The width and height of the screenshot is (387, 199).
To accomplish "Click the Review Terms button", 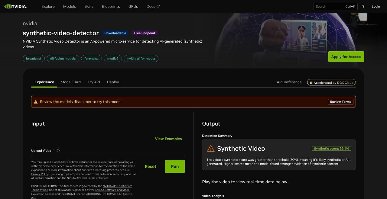I will tap(341, 102).
